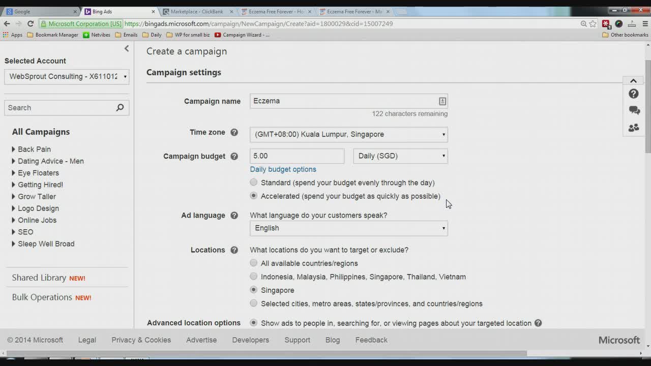651x366 pixels.
Task: Click the Locations help icon
Action: [x=234, y=250]
